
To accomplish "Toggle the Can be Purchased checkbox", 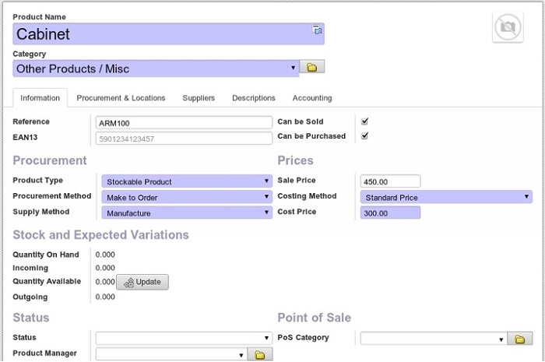I will [x=364, y=135].
